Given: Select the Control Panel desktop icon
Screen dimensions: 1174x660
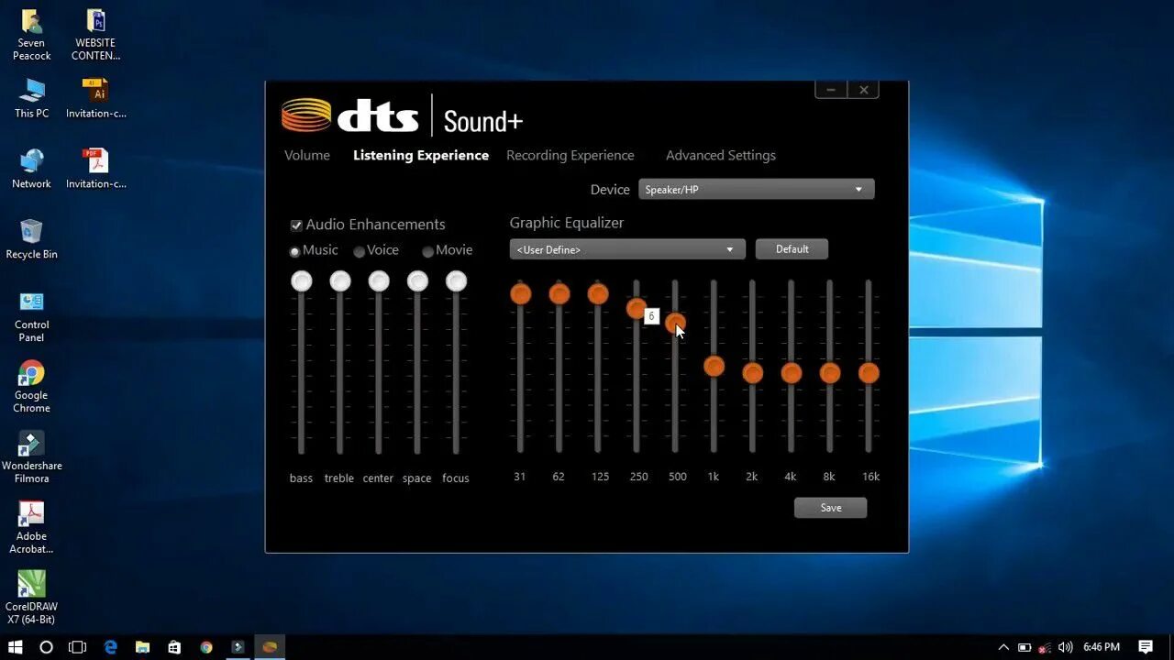Looking at the screenshot, I should click(31, 316).
